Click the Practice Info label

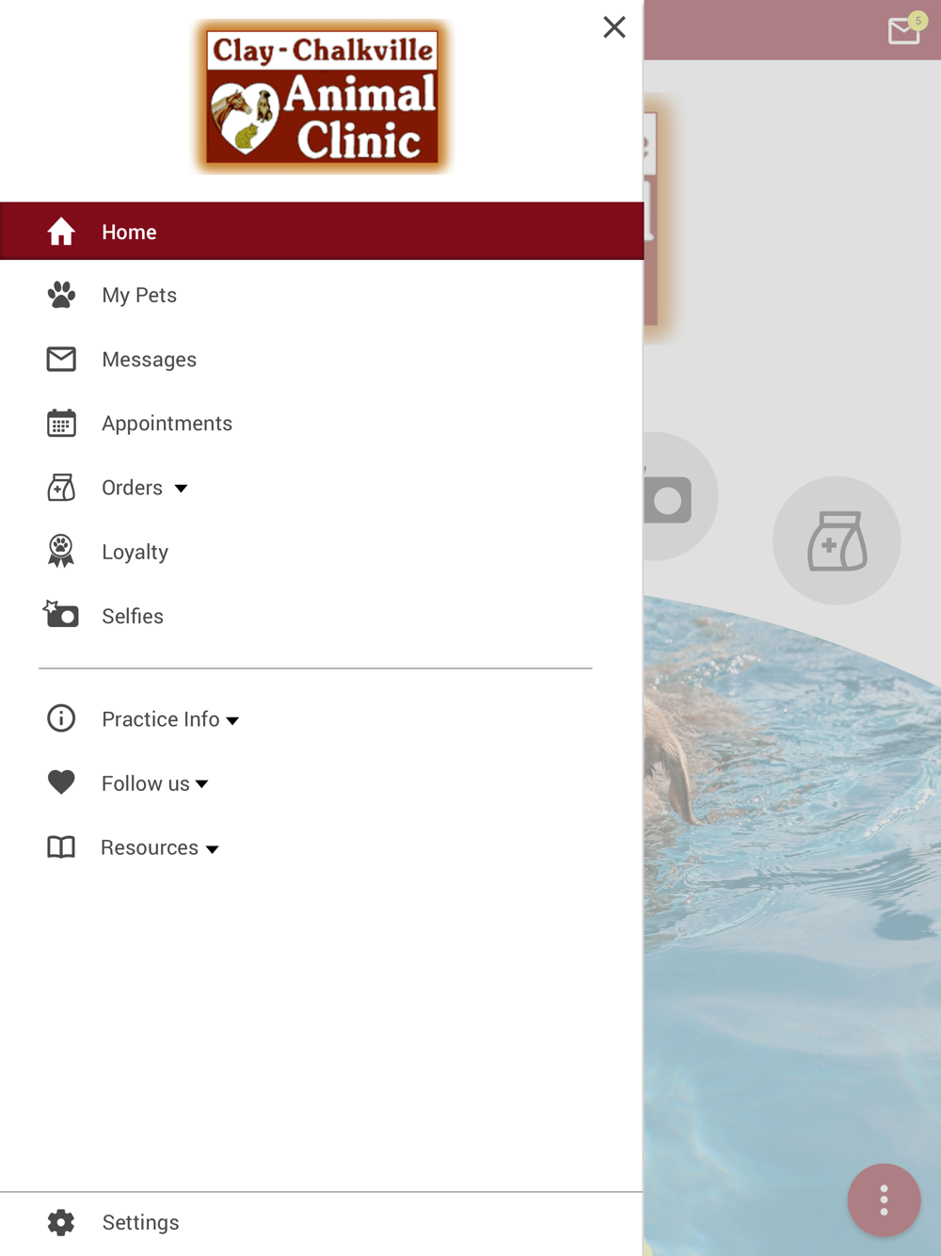point(161,719)
